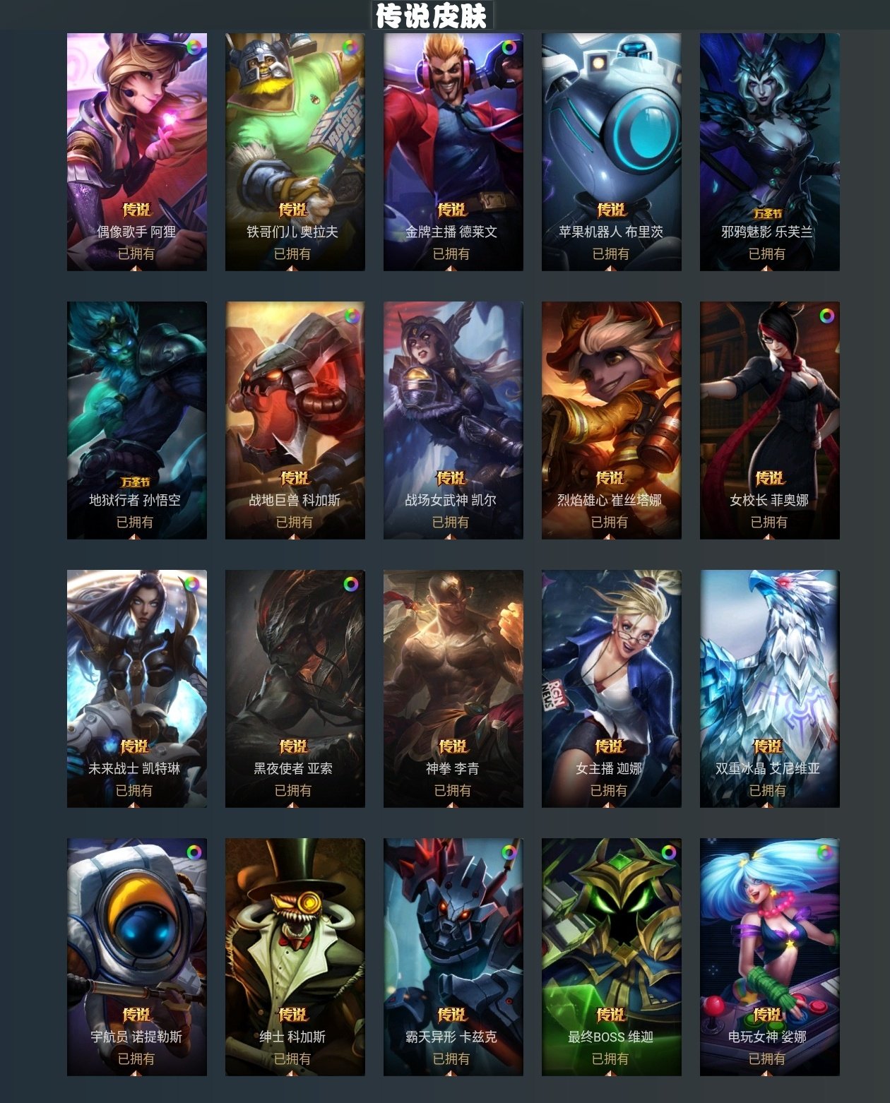
Task: Open the 双重冰晶 艾尼维亚 skin card
Action: pos(770,688)
